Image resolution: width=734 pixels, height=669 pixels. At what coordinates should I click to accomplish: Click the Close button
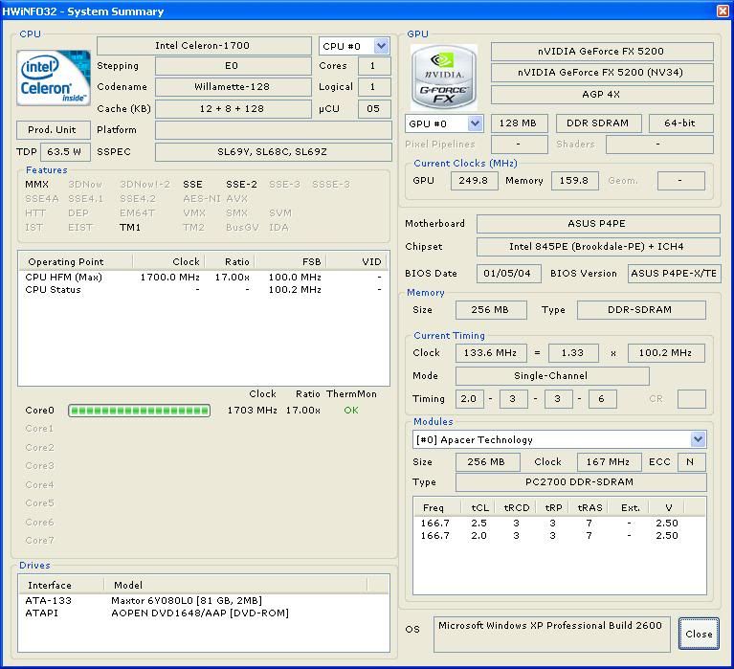coord(699,634)
